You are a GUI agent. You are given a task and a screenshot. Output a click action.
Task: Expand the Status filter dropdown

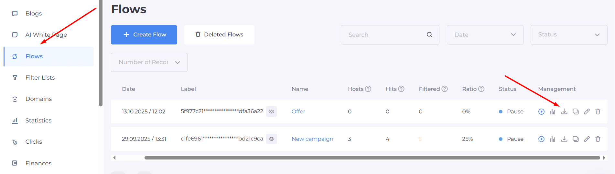click(x=568, y=35)
